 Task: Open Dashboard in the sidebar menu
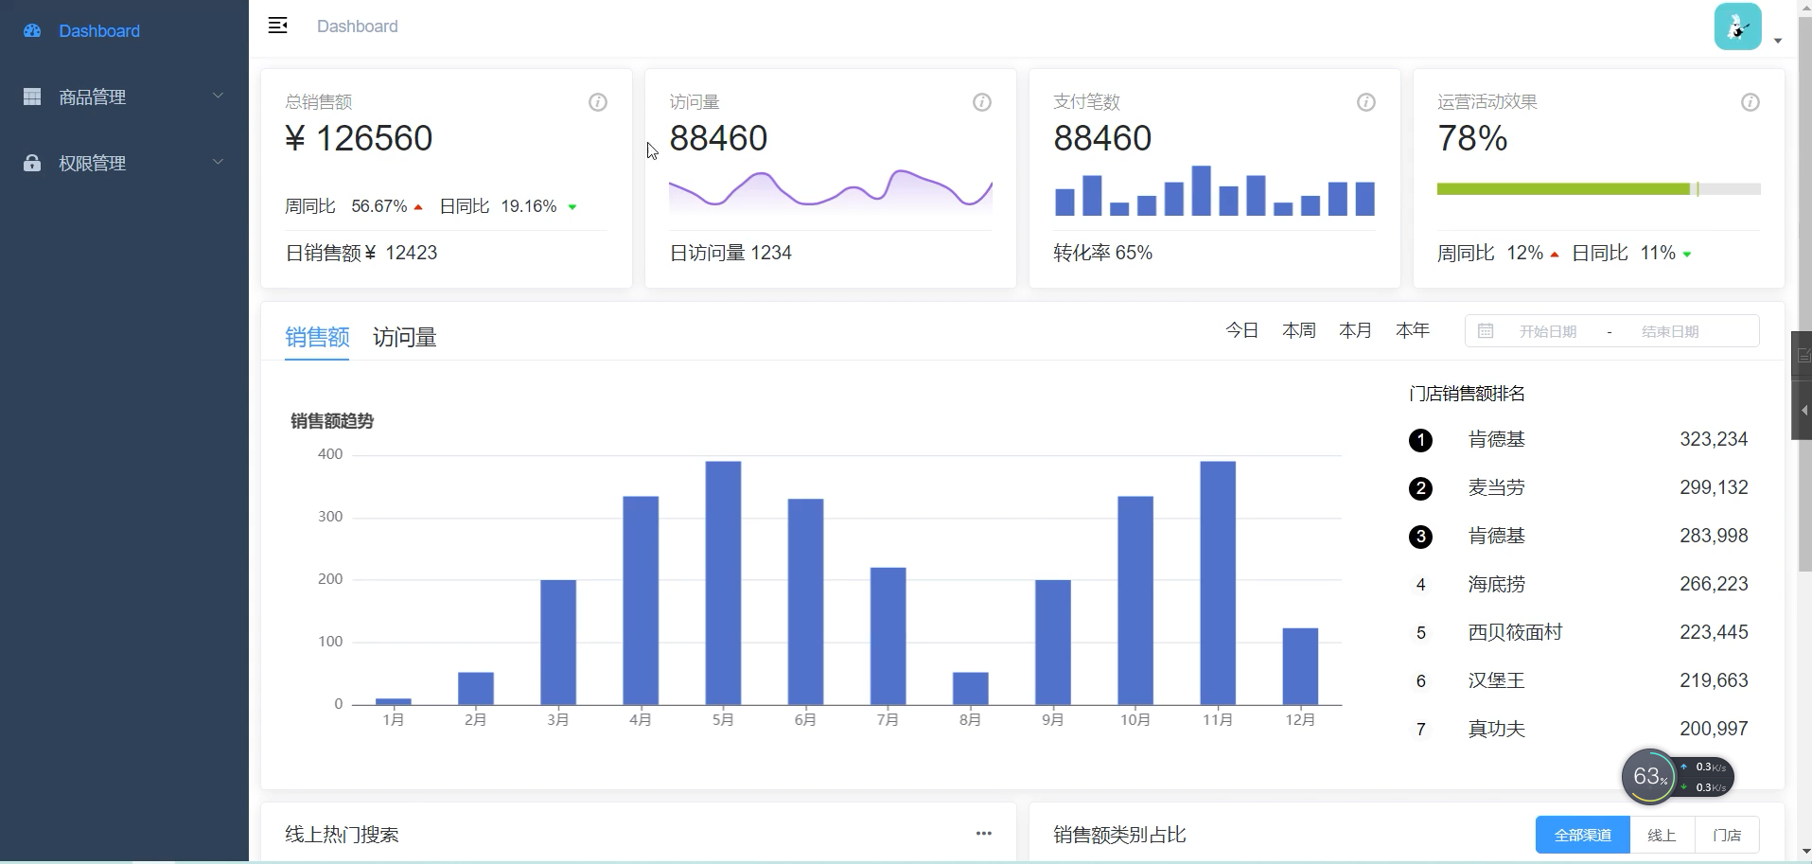[x=124, y=31]
